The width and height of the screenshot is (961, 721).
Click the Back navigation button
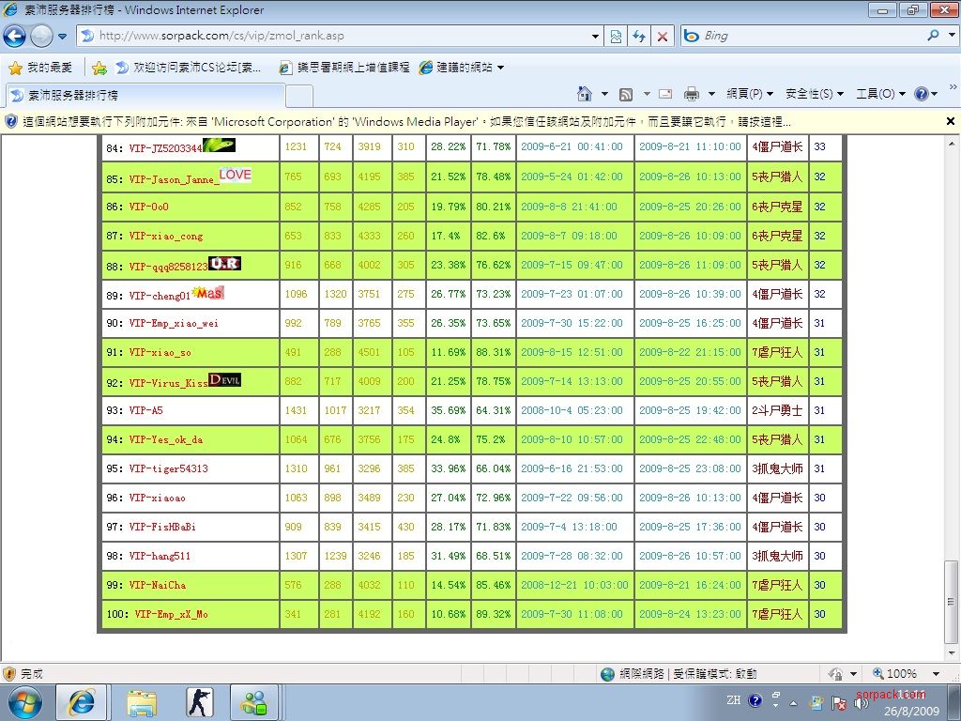pyautogui.click(x=15, y=36)
